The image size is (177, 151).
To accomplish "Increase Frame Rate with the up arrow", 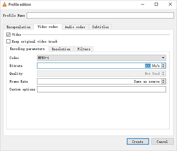I will 163,80.
